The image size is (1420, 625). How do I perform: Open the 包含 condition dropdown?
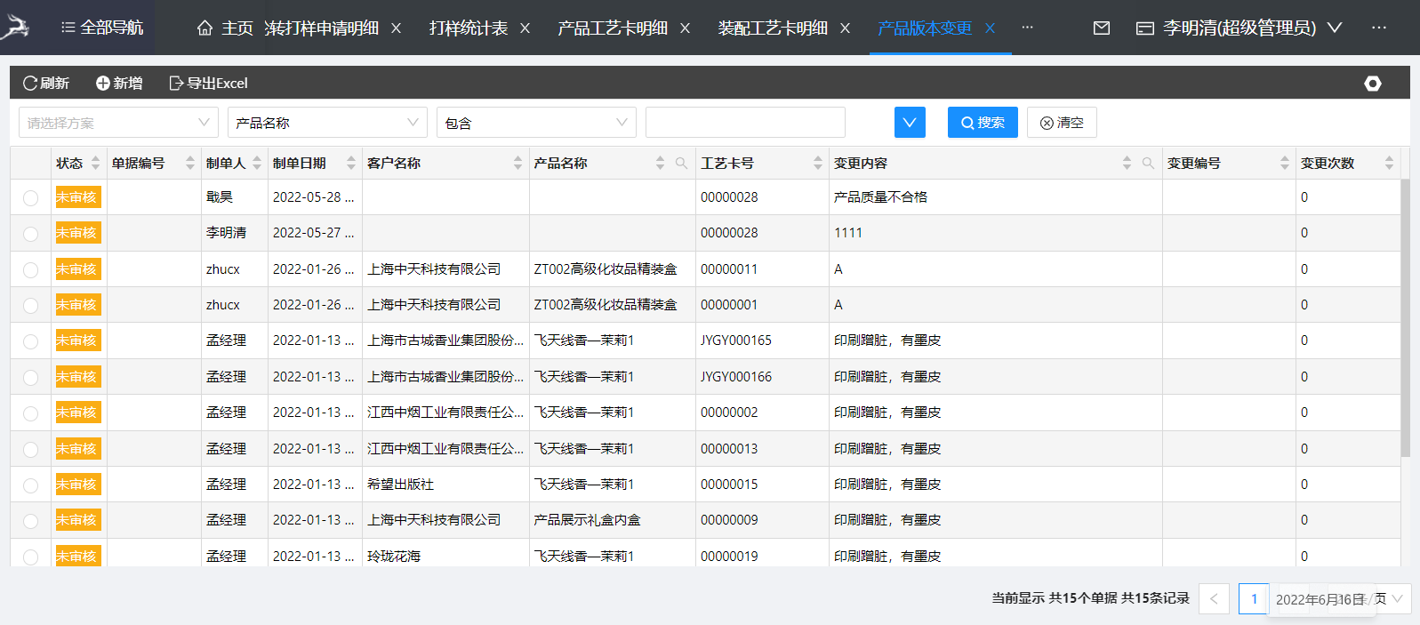coord(536,123)
